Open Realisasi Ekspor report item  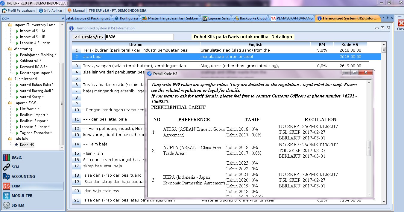click(x=33, y=121)
